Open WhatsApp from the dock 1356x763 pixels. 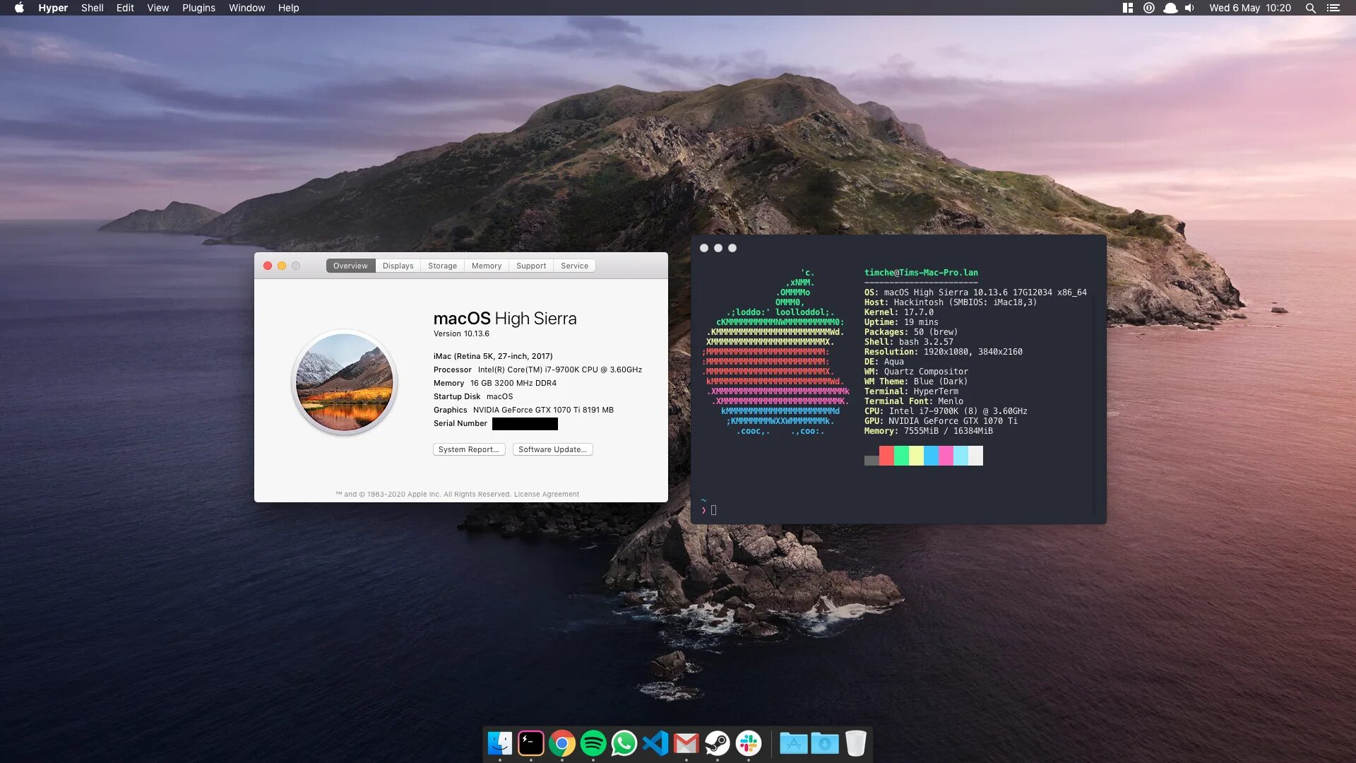pos(624,743)
